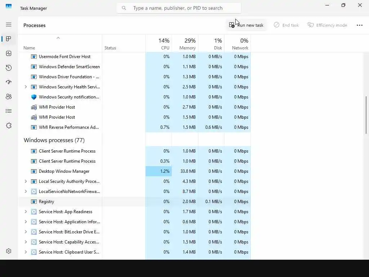Click the Windows Security notification shield icon
The width and height of the screenshot is (369, 277).
(x=34, y=97)
